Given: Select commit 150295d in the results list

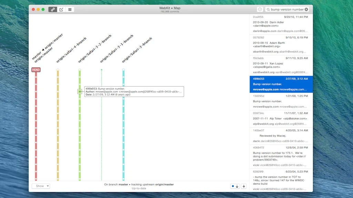Looking at the screenshot, I should pyautogui.click(x=281, y=101).
